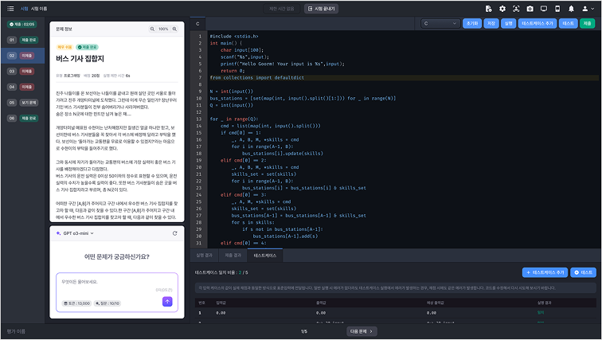
Task: Click the monitor screen icon in header
Action: click(543, 8)
